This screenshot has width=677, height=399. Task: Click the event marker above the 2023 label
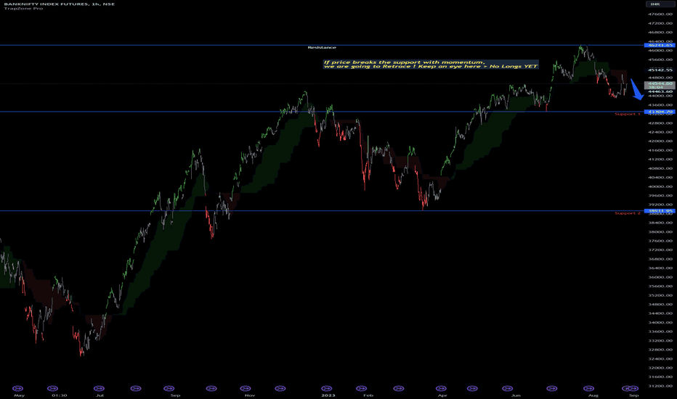(327, 388)
